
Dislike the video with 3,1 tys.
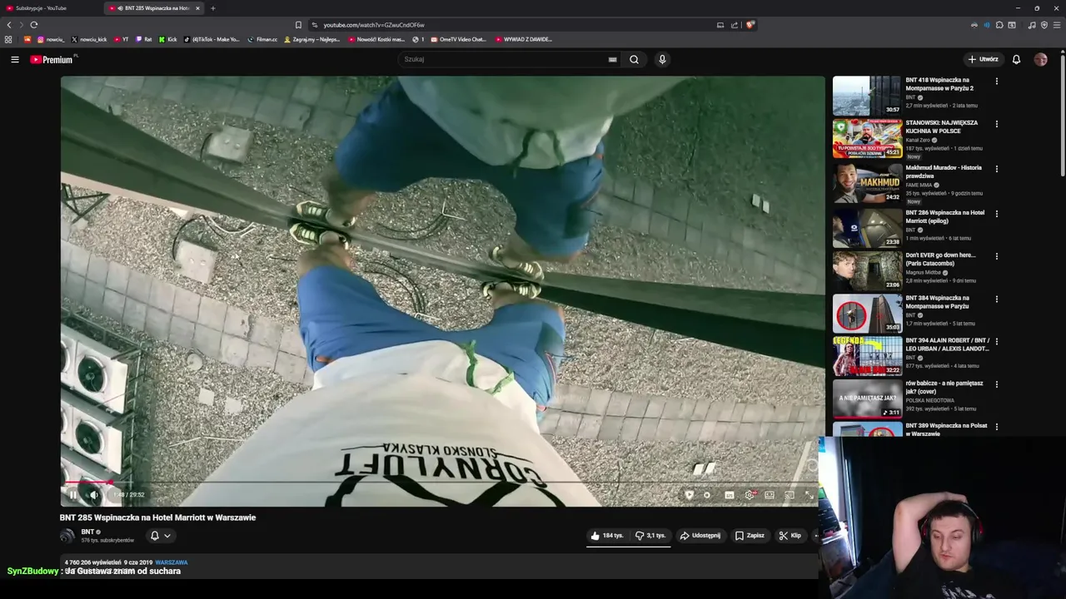tap(650, 536)
